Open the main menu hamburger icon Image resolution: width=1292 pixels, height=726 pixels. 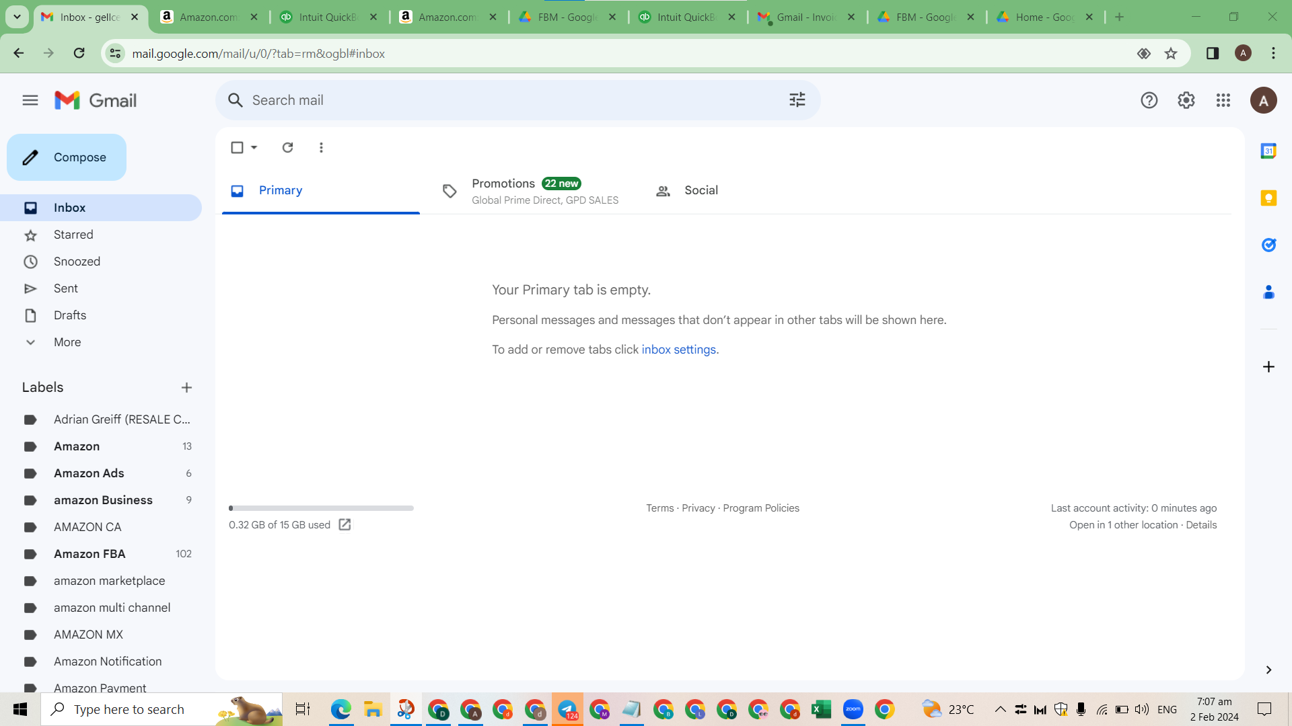click(30, 100)
